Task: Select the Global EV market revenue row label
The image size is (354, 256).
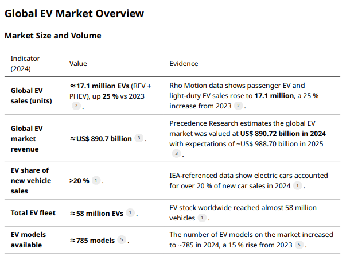Action: [x=26, y=138]
